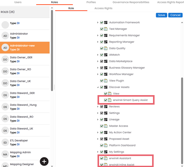The image size is (184, 167).
Task: Select the Data Steward_RO role
Action: point(21,118)
